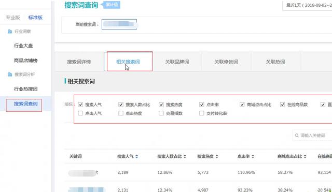Click the 关键词 column header
332x192 pixels.
75,156
